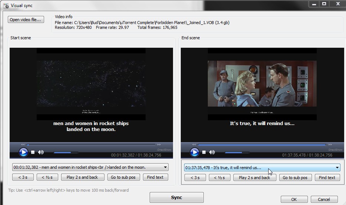Viewport: 346px width, 205px height.
Task: Click End scene 'Go to sub pos'
Action: click(x=296, y=178)
